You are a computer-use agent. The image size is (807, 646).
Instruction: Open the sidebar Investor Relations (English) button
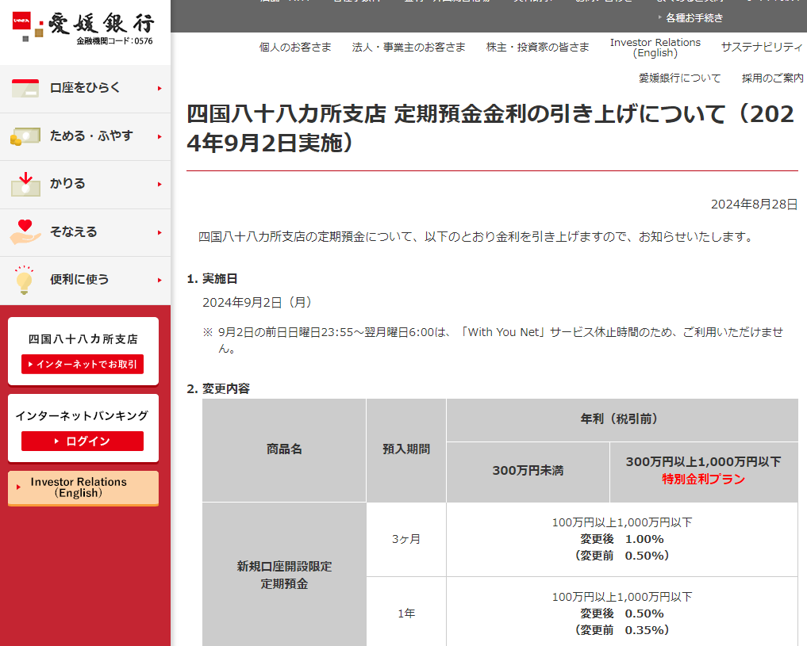click(83, 487)
